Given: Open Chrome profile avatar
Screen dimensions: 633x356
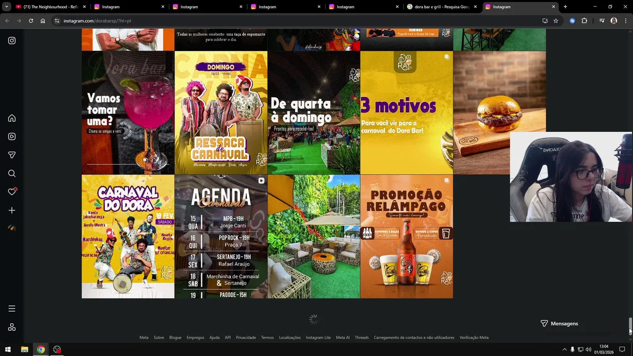Looking at the screenshot, I should click(614, 21).
